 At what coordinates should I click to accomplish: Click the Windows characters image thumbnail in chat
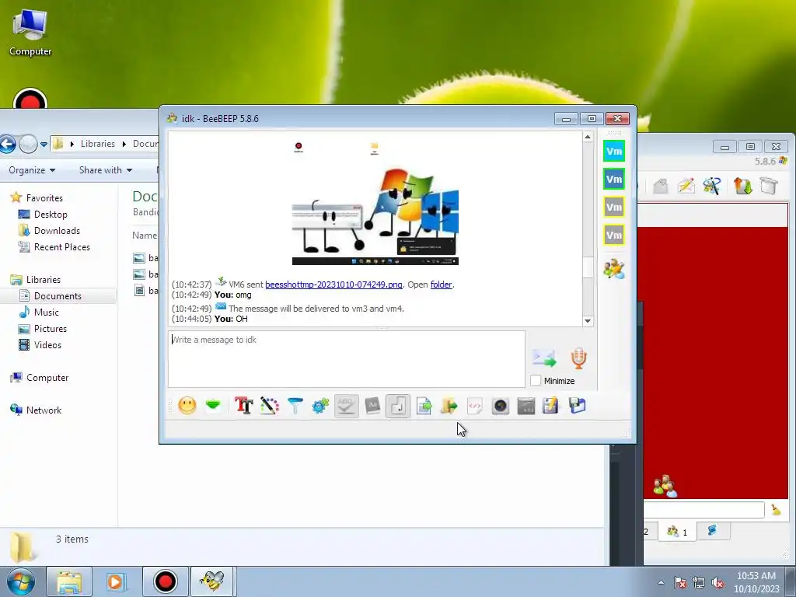375,203
